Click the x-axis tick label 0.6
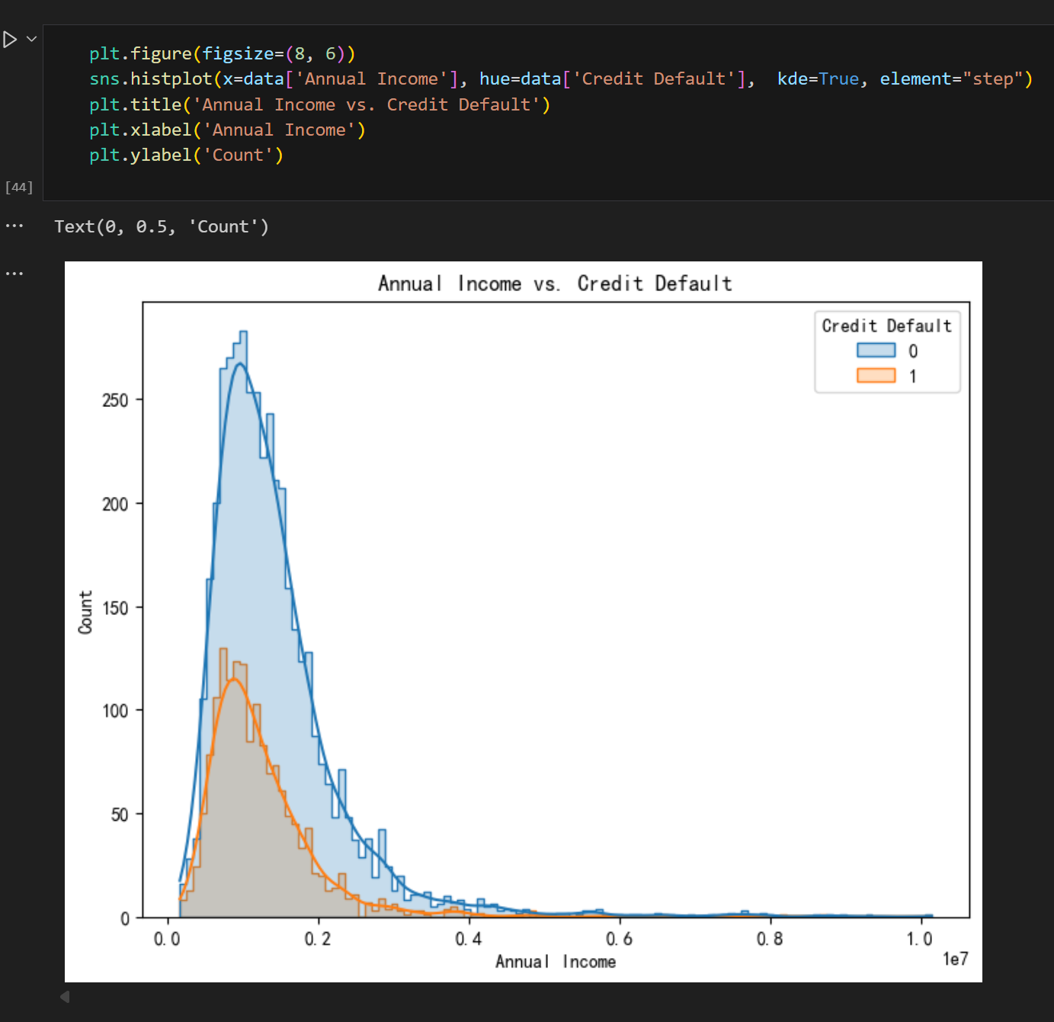Viewport: 1054px width, 1022px height. [x=619, y=939]
